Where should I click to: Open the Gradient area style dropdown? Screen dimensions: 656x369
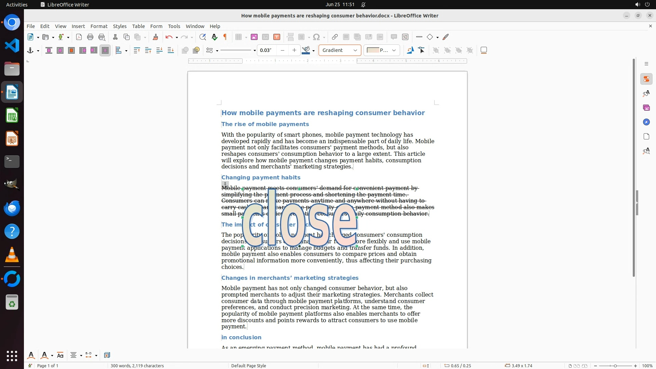tap(355, 50)
